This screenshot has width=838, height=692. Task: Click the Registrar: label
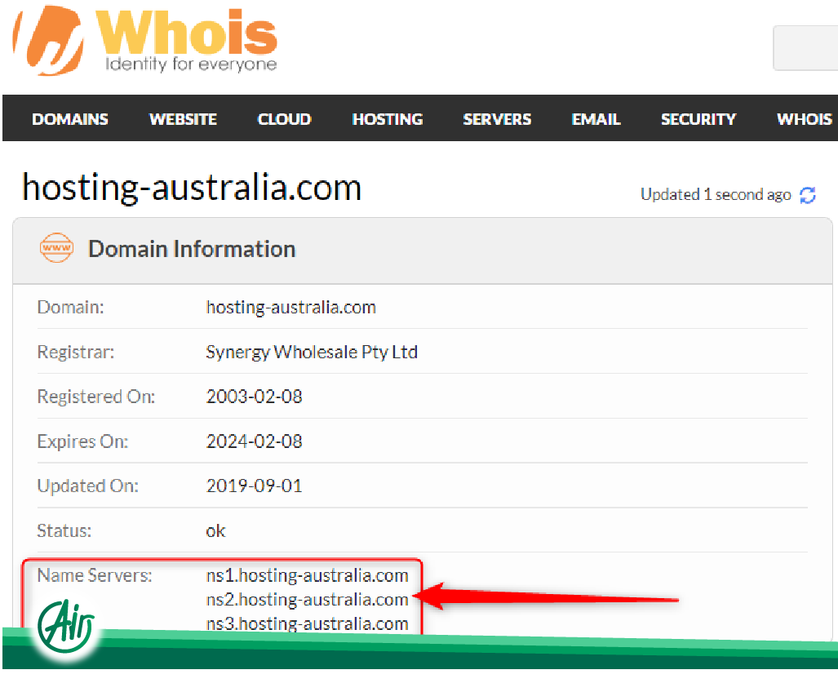[75, 353]
